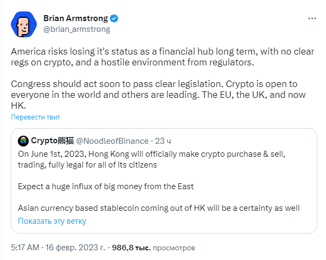Screen dimensions: 326x260
Task: Click the Показать эту ветку link
Action: point(52,221)
